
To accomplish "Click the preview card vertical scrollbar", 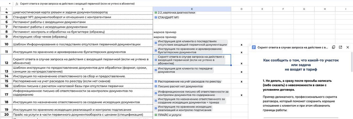I will tap(352, 62).
